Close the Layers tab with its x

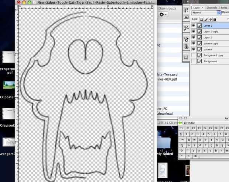click(x=202, y=8)
